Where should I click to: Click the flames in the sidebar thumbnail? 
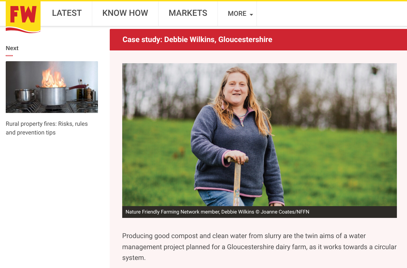(53, 76)
